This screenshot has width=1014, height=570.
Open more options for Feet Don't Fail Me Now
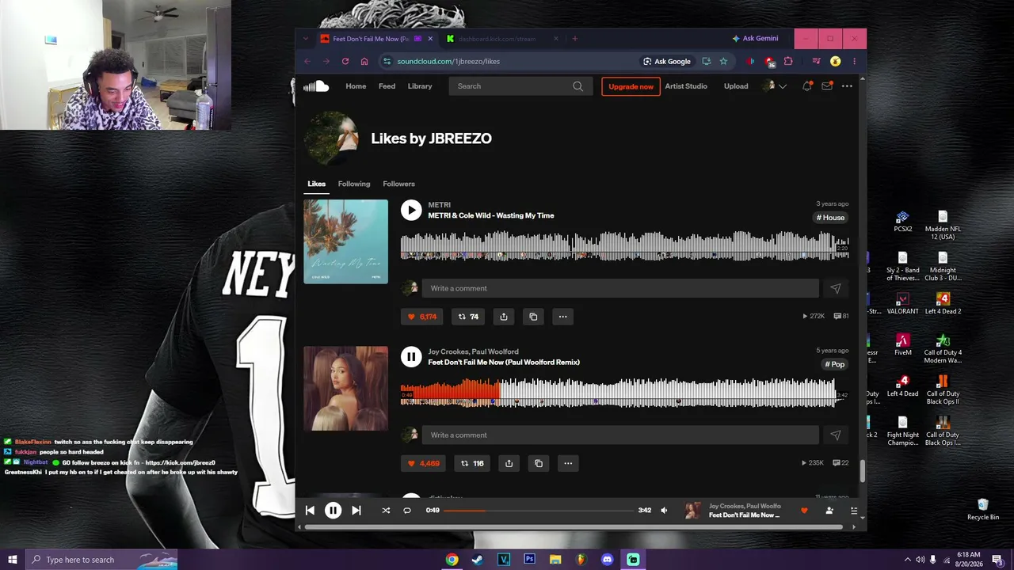pos(568,463)
